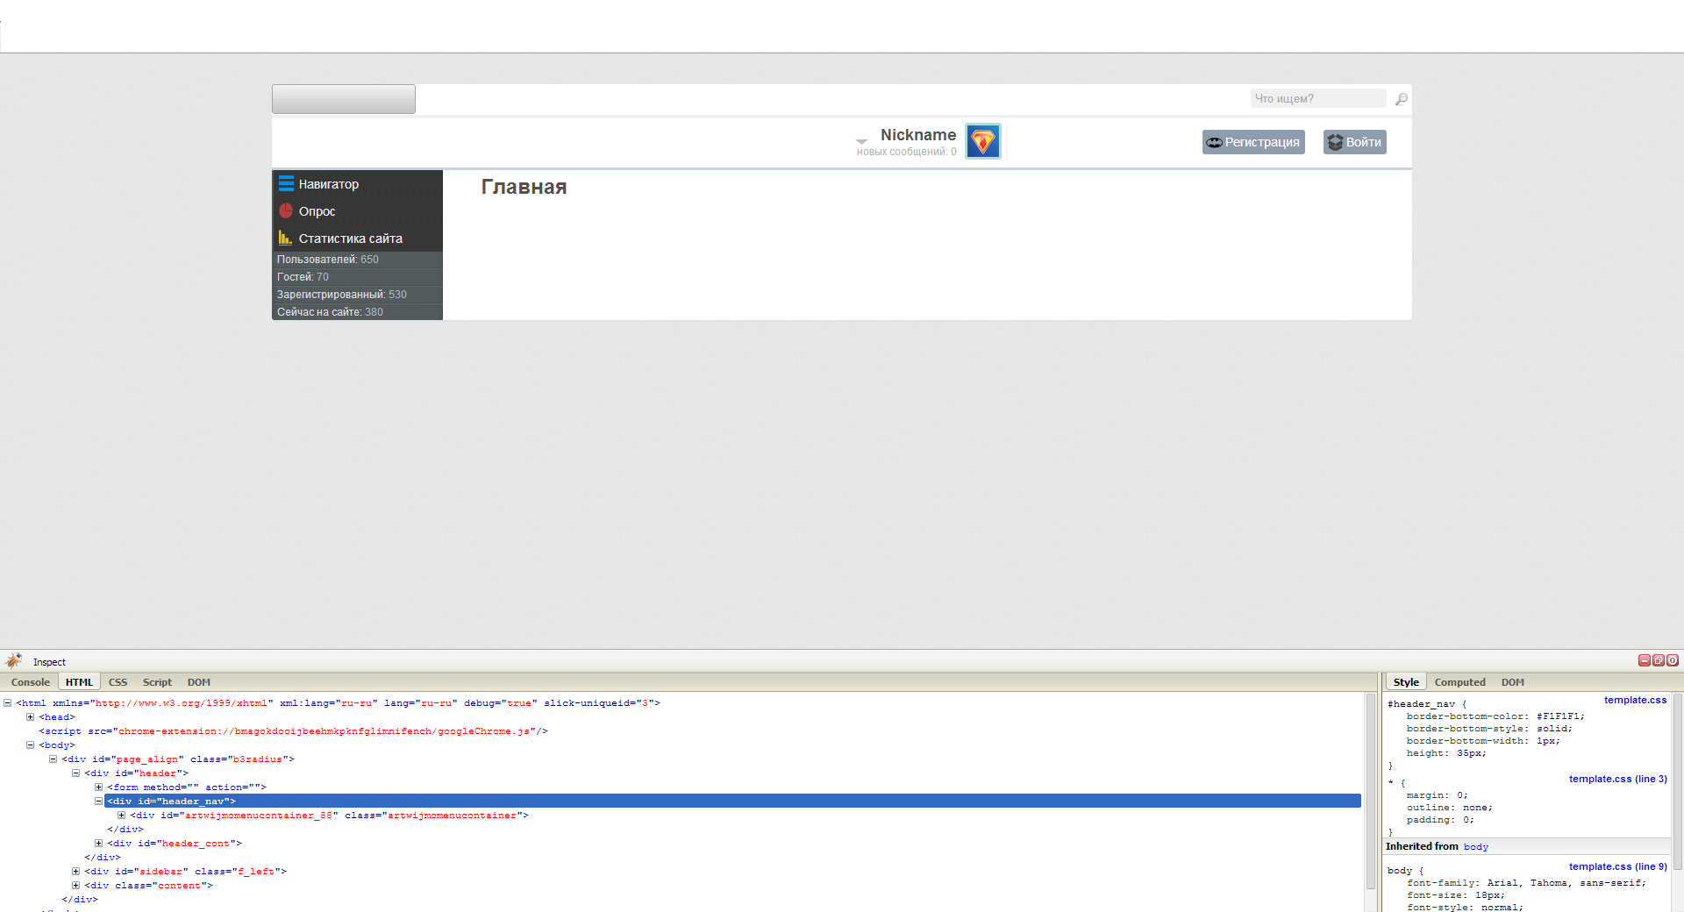Click the #F1F1F1 color value

1558,716
